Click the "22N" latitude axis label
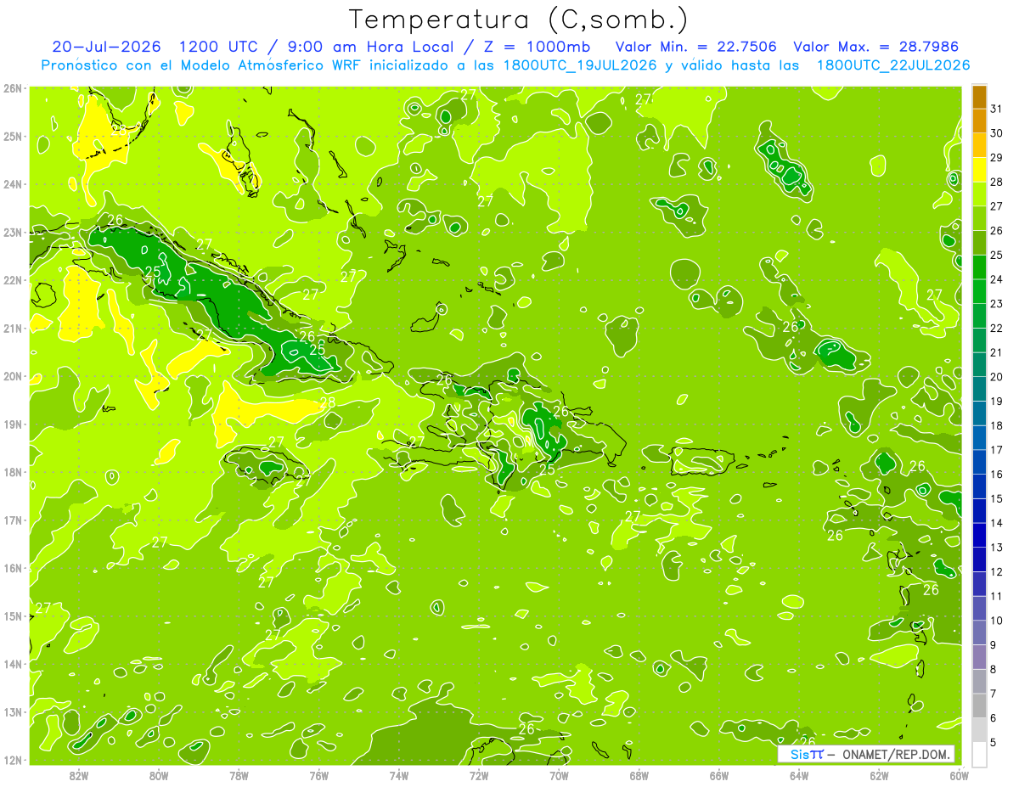1019x787 pixels. click(x=13, y=280)
